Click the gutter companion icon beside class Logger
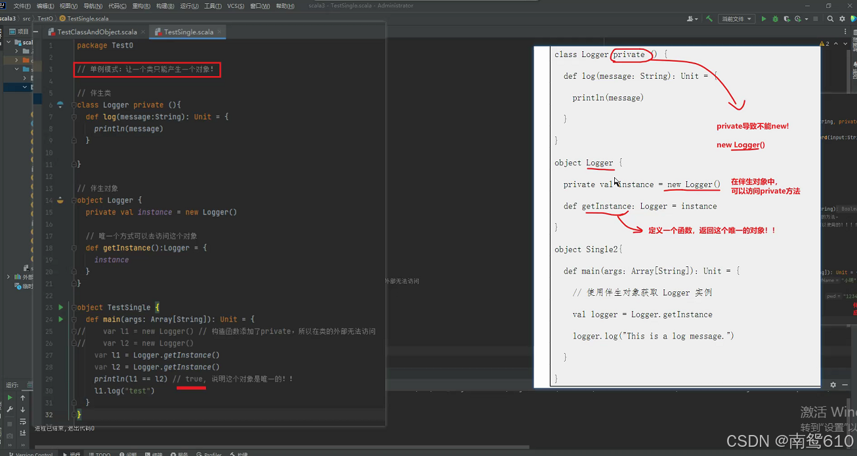 (60, 104)
